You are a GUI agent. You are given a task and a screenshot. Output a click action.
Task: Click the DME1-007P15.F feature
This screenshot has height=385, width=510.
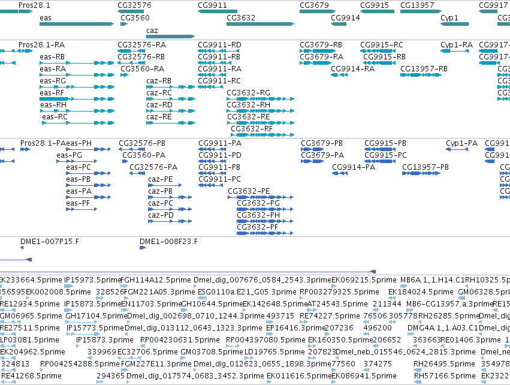49,242
